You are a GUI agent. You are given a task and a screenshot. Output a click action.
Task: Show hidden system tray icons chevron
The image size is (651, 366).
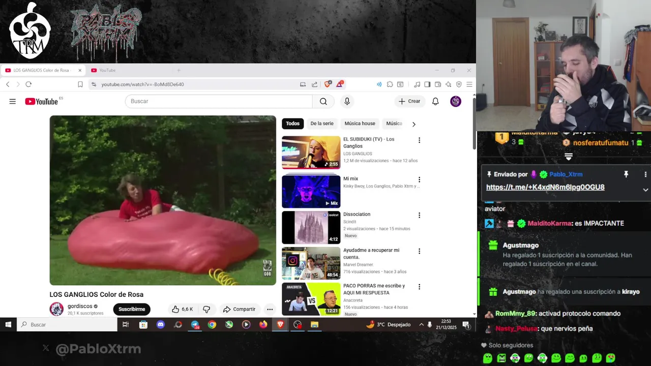point(421,324)
